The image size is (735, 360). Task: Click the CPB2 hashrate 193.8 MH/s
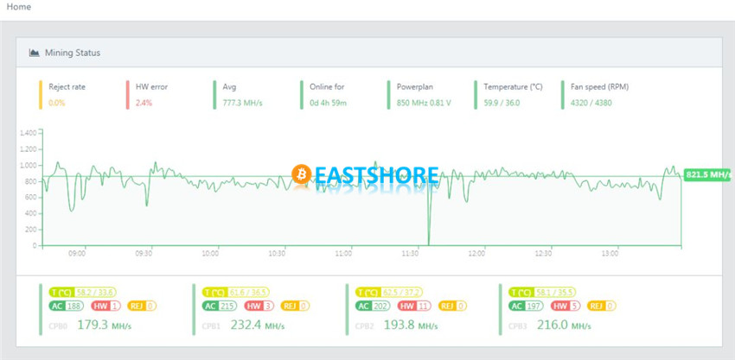coord(411,325)
